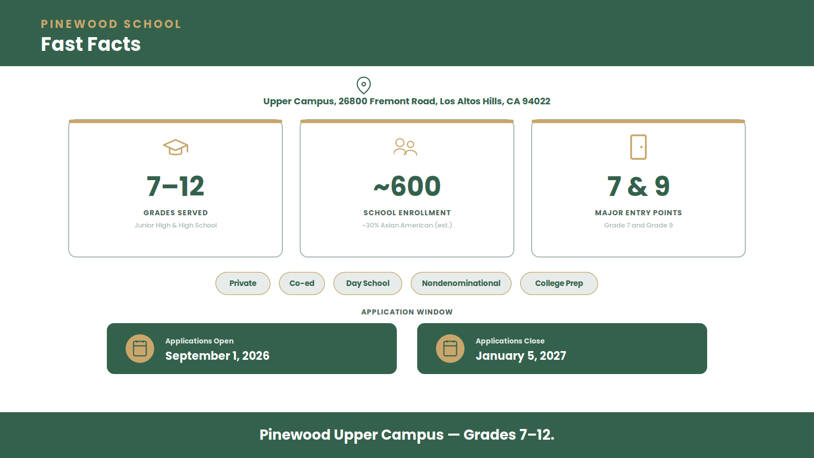The width and height of the screenshot is (814, 458).
Task: Click the September 1, 2026 date
Action: [x=217, y=356]
